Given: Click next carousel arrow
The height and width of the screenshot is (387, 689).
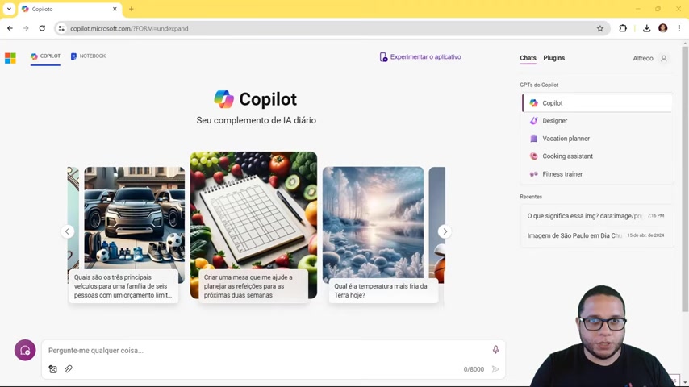Looking at the screenshot, I should pyautogui.click(x=445, y=231).
